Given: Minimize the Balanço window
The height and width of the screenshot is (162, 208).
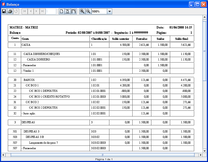Looking at the screenshot, I should click(x=191, y=4).
